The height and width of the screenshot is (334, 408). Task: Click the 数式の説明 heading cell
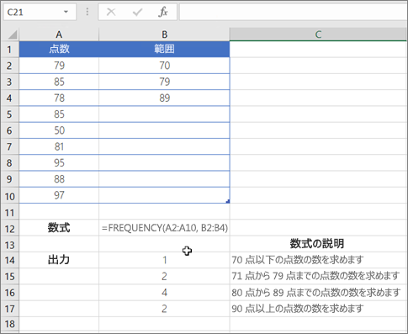point(317,244)
